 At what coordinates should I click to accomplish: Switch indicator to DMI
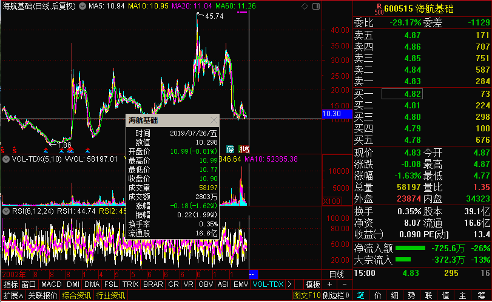[x=73, y=284]
